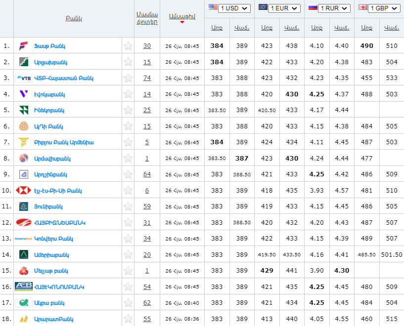Click the Converse Bank logo in row 13
Image resolution: width=404 pixels, height=326 pixels.
point(23,239)
